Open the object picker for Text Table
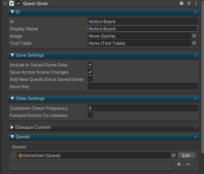The width and height of the screenshot is (204, 174). coord(194,43)
